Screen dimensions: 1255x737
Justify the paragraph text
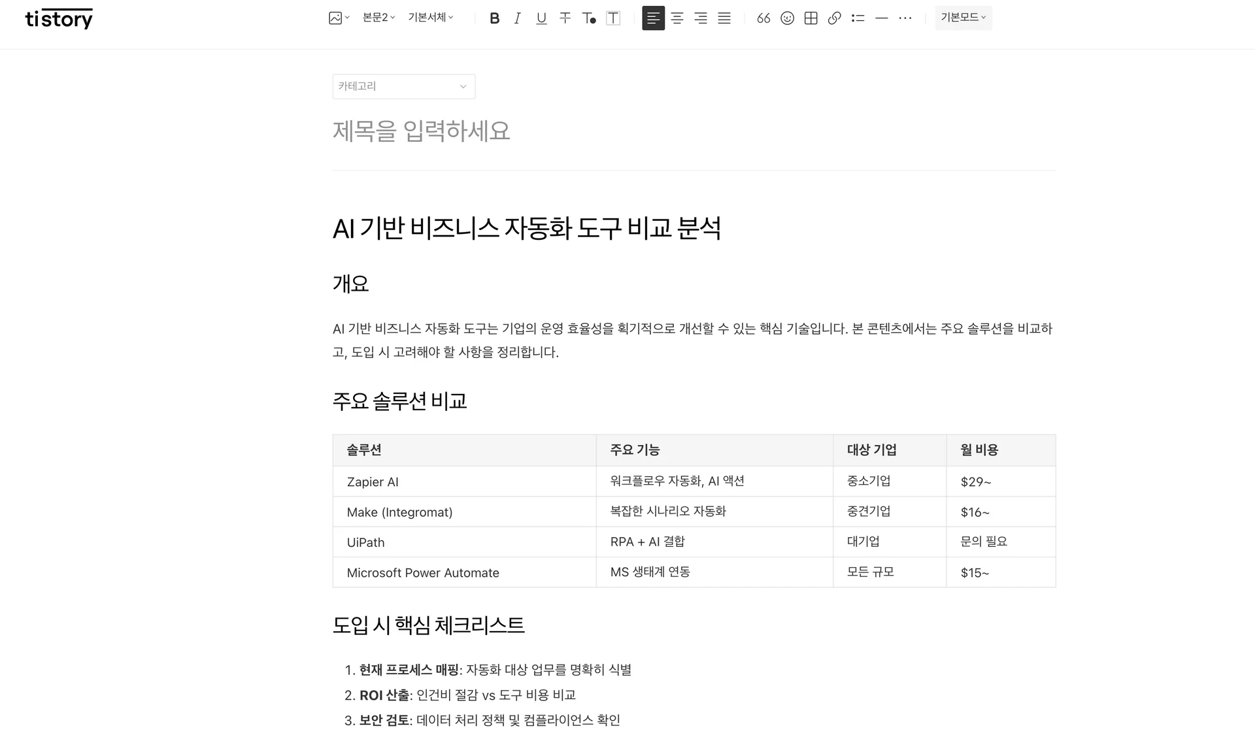724,18
